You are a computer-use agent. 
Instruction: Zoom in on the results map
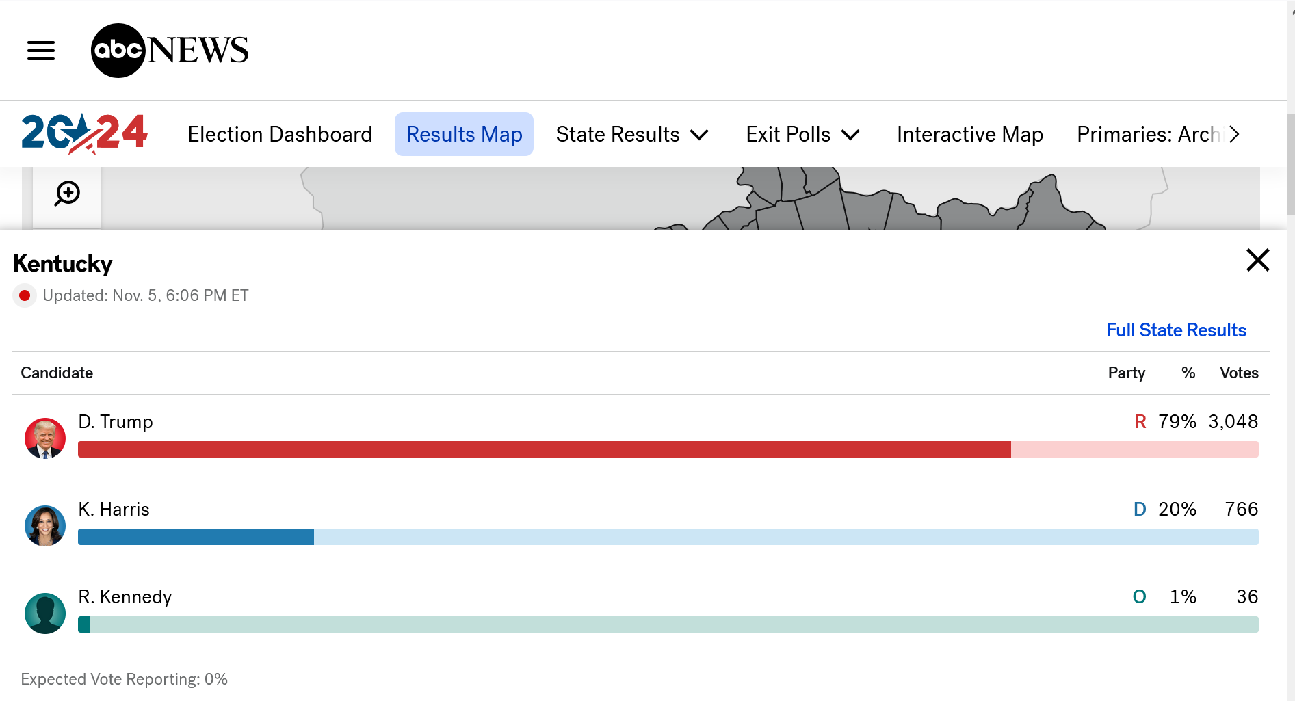67,194
